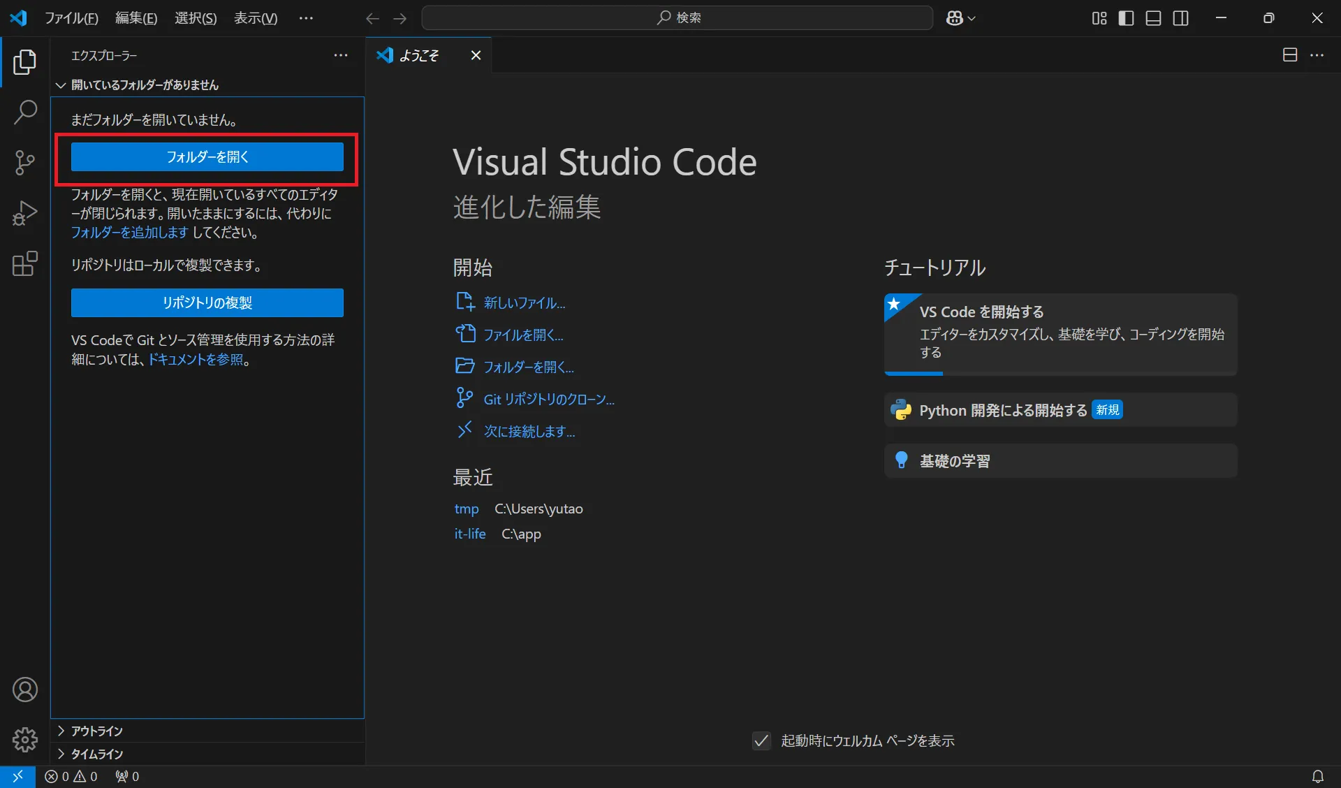Click the blue フォルダーを開く button
Image resolution: width=1341 pixels, height=788 pixels.
pos(207,157)
